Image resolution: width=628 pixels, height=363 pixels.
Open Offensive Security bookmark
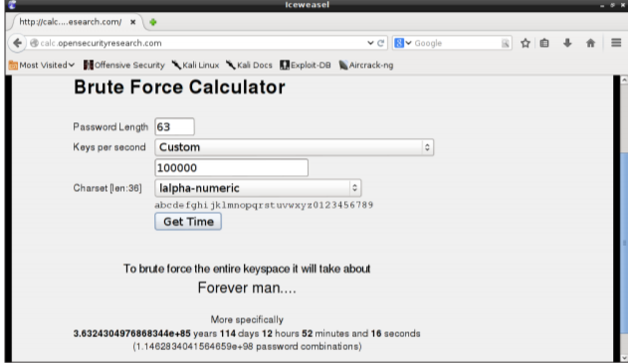click(124, 65)
